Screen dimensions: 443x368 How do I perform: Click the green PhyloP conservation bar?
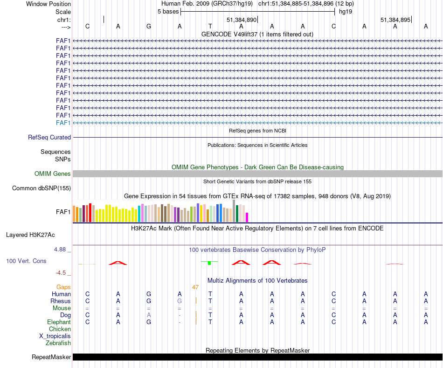coord(209,263)
